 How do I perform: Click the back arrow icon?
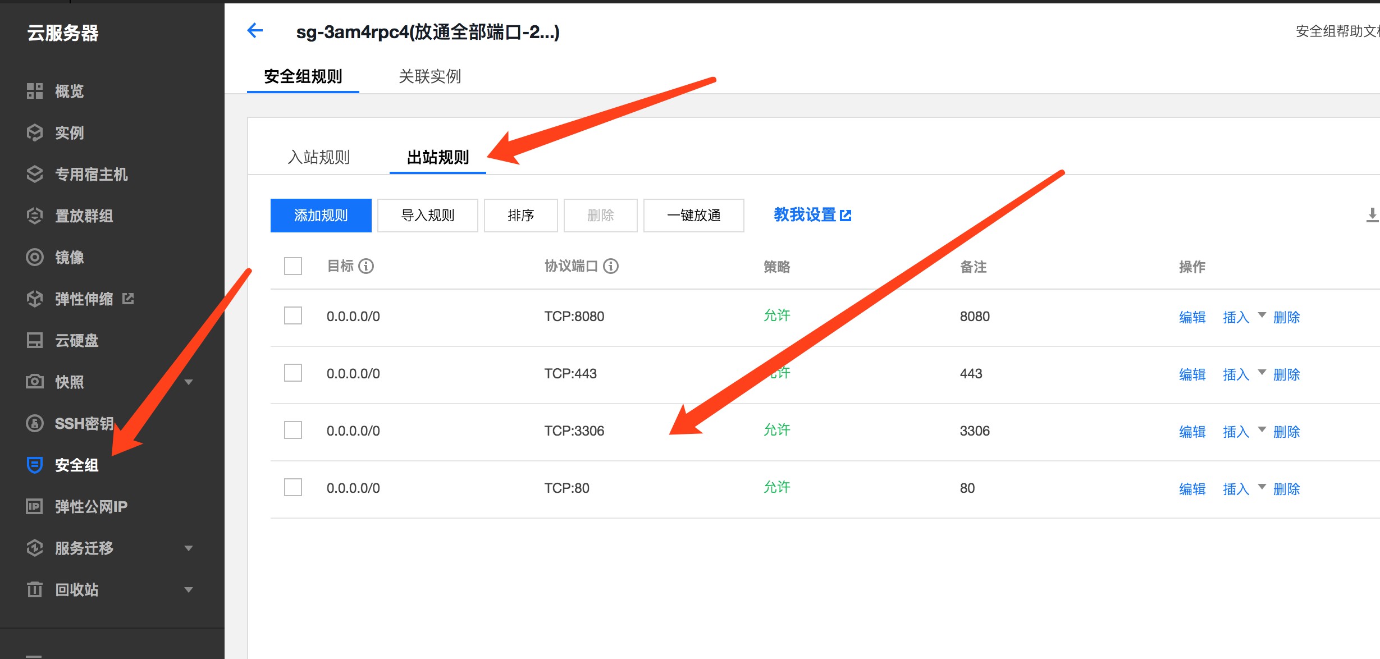click(255, 31)
